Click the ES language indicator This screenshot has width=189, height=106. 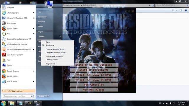pos(160,103)
